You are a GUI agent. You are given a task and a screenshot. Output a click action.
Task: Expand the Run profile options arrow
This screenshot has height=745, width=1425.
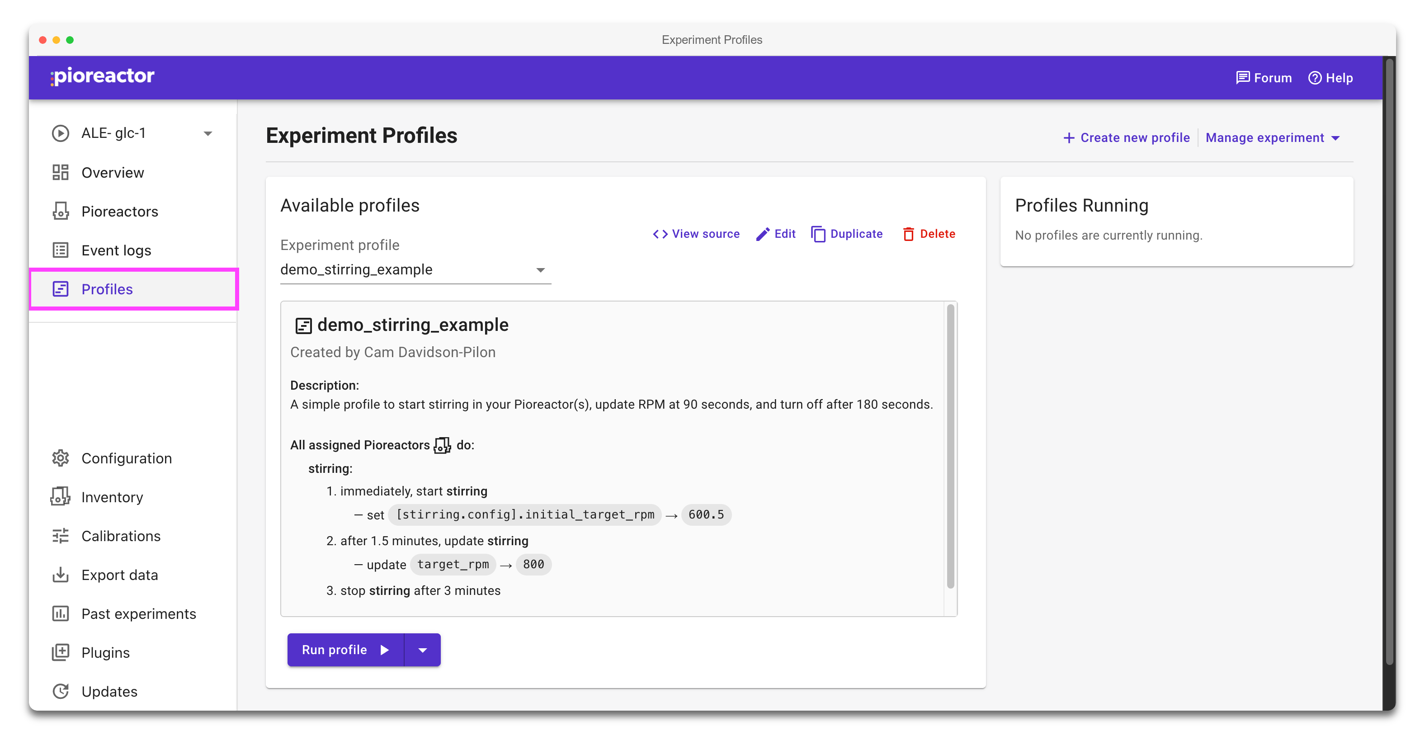[x=423, y=651]
